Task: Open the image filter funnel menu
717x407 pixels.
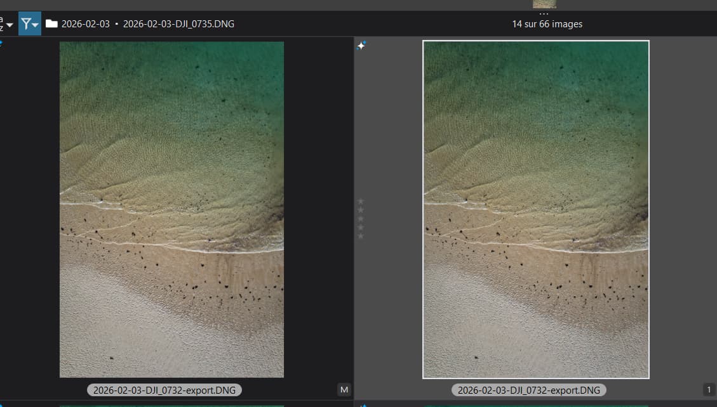Action: click(29, 24)
